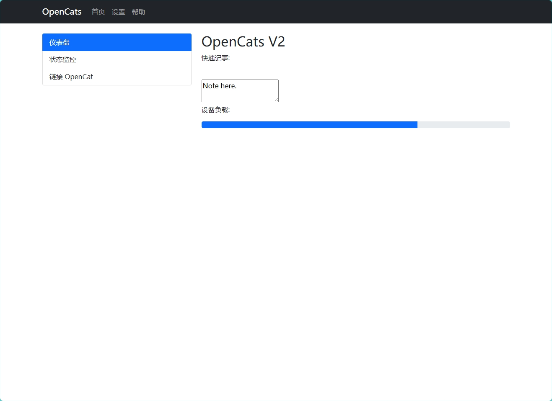
Task: Click the 设备负载: label
Action: [215, 110]
